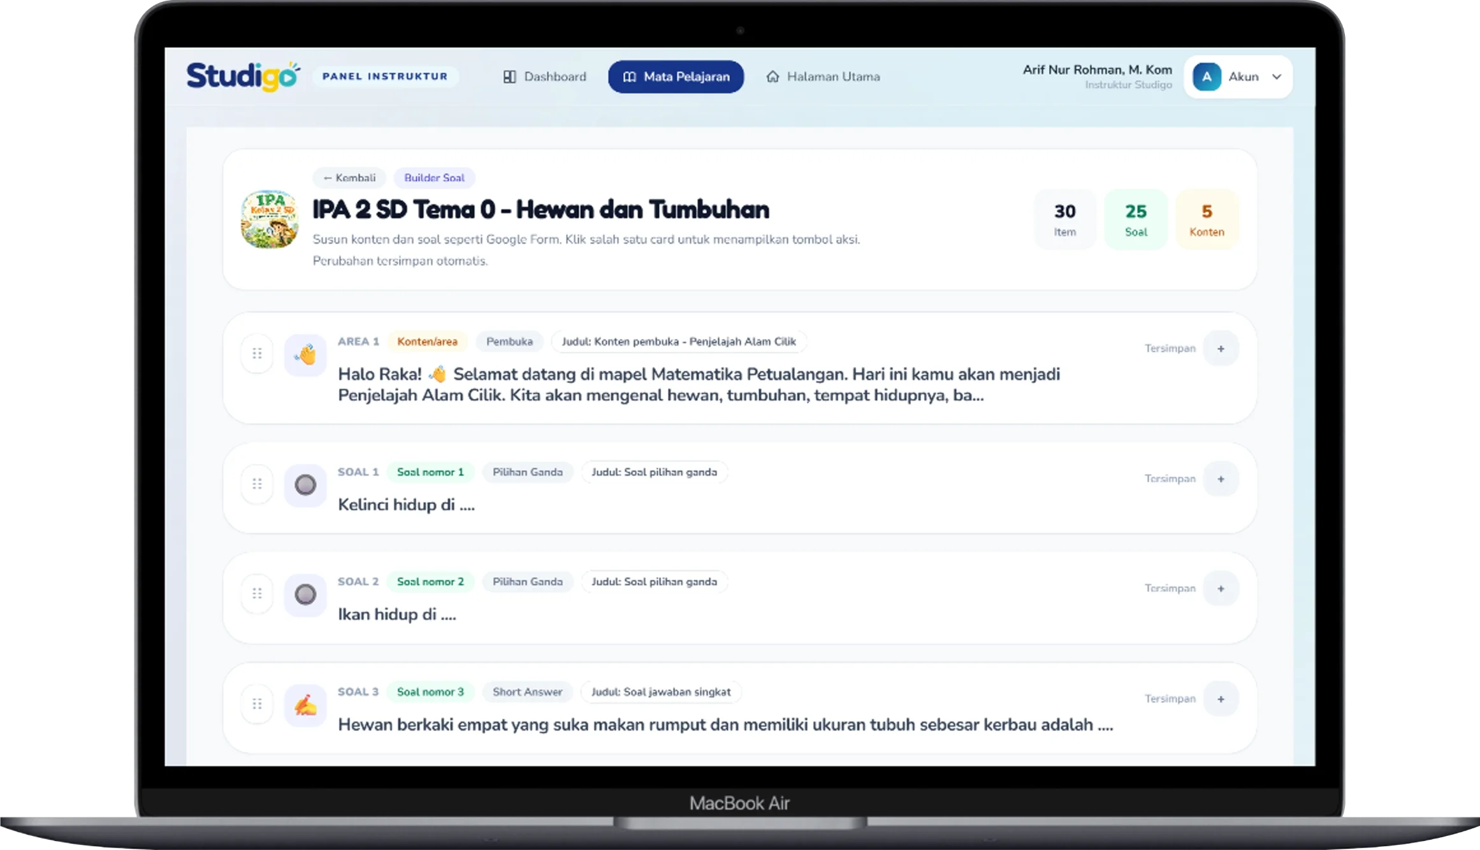
Task: Click the 'Hewan berkaki empat' question text
Action: (725, 724)
